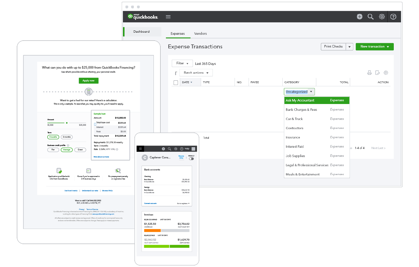Click the See how it works link
The height and width of the screenshot is (267, 419).
[71, 190]
